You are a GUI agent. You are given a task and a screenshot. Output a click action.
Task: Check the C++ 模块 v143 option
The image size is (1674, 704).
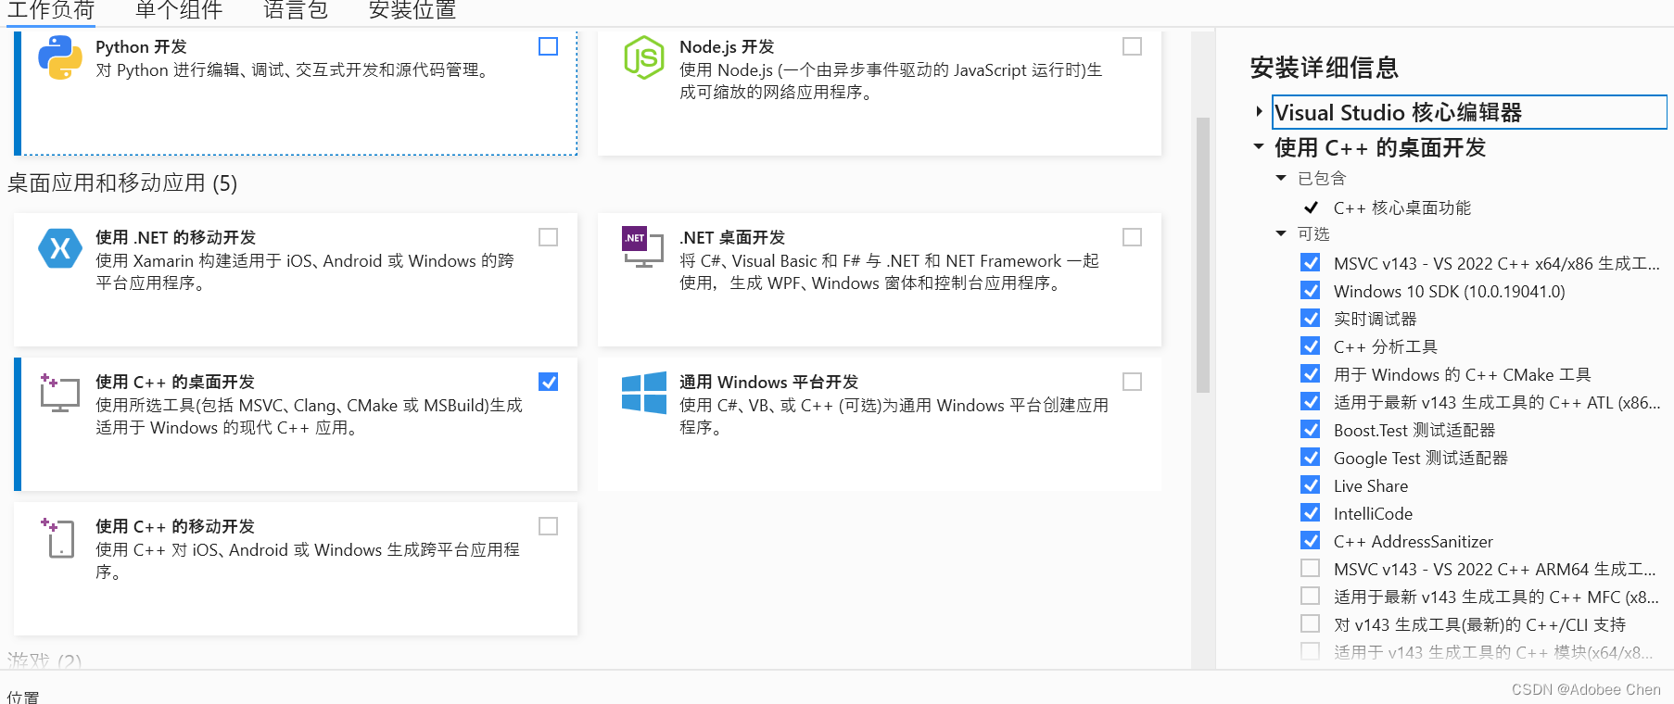tap(1311, 651)
